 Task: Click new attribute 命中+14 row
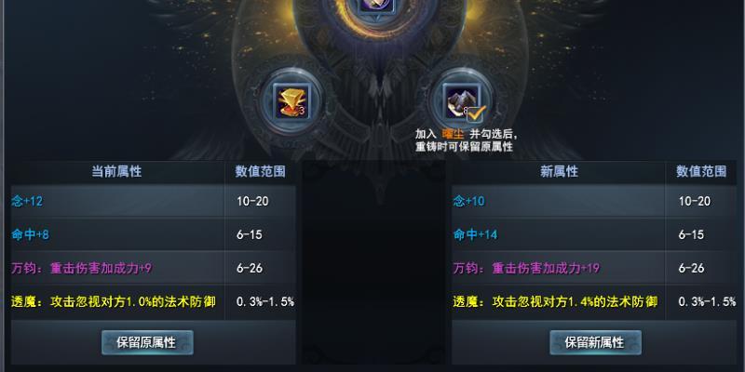point(594,235)
